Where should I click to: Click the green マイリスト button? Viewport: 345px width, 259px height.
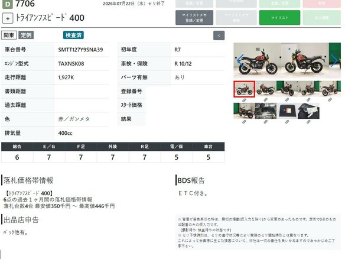[279, 18]
